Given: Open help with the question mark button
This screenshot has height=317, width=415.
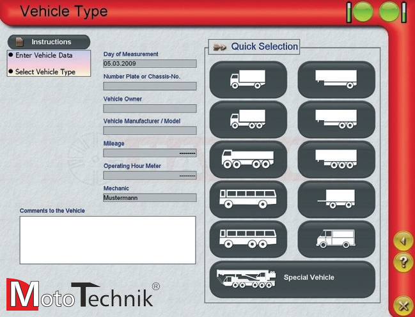Looking at the screenshot, I should point(403,261).
